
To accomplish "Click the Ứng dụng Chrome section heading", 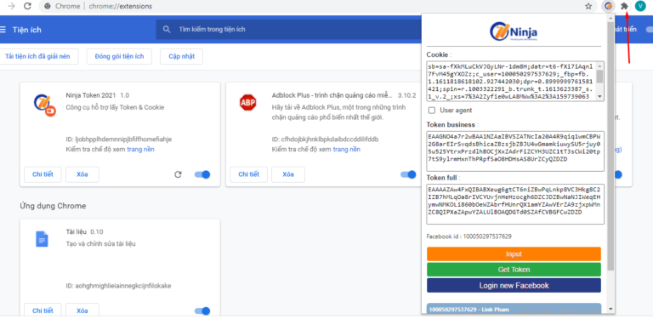I will point(53,206).
